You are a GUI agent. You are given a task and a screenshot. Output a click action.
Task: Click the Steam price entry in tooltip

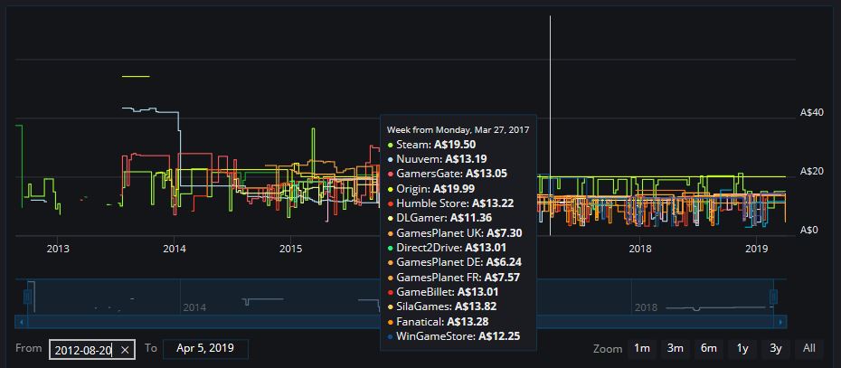[x=431, y=145]
